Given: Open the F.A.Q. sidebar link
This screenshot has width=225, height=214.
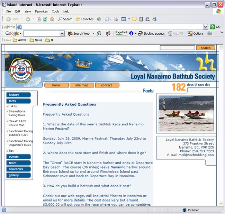Looking at the screenshot, I should tap(13, 106).
